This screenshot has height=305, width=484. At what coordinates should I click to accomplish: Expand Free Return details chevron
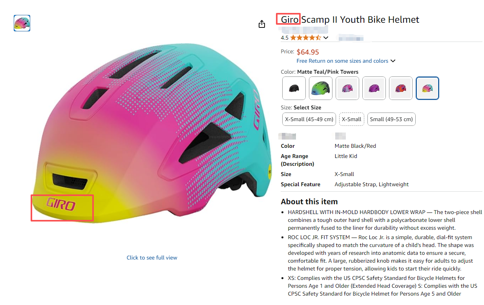[393, 61]
